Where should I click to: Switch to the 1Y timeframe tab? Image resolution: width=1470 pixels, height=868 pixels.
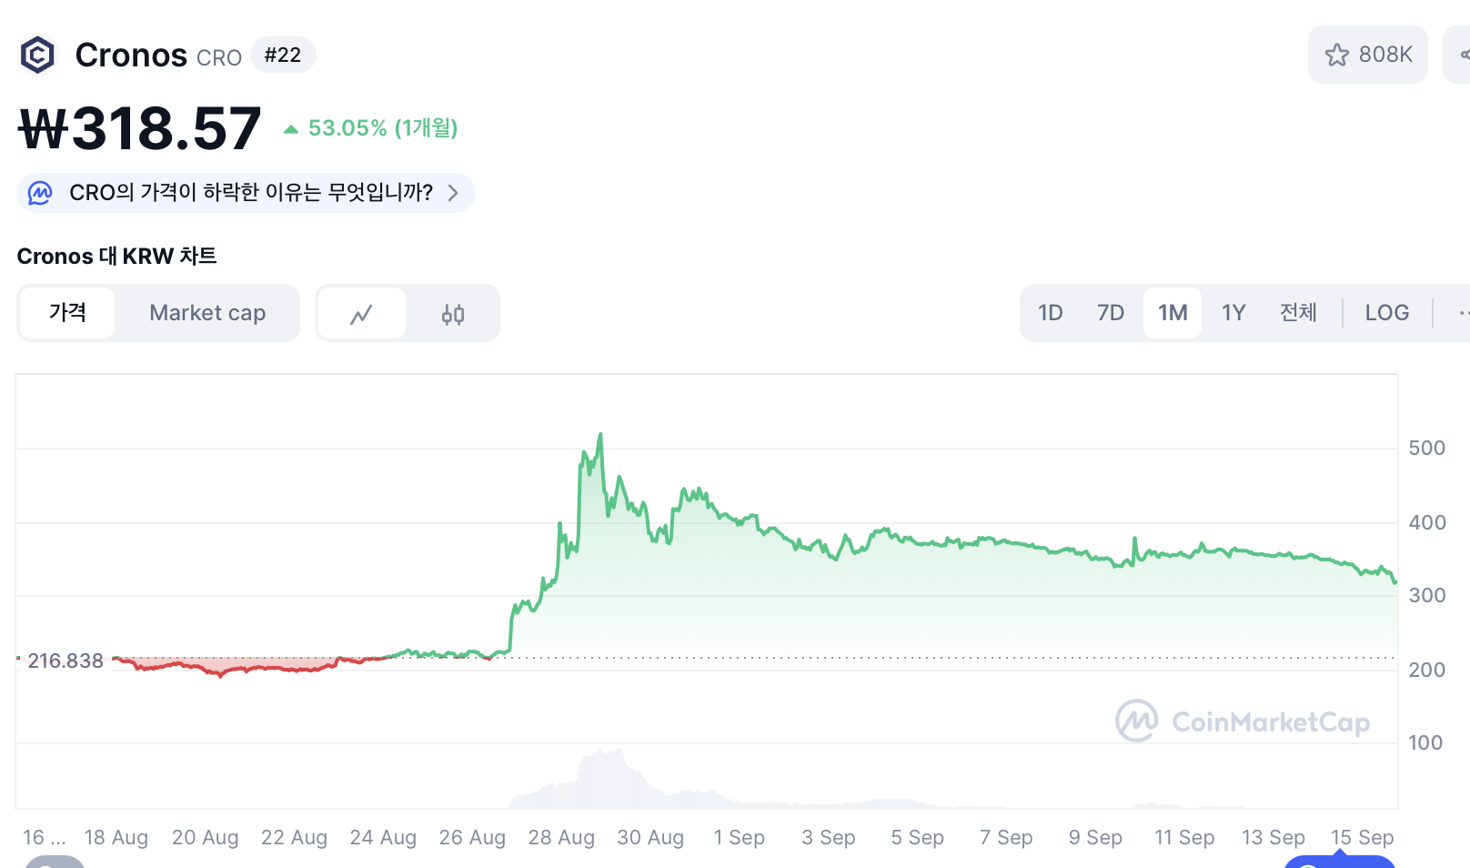point(1233,313)
